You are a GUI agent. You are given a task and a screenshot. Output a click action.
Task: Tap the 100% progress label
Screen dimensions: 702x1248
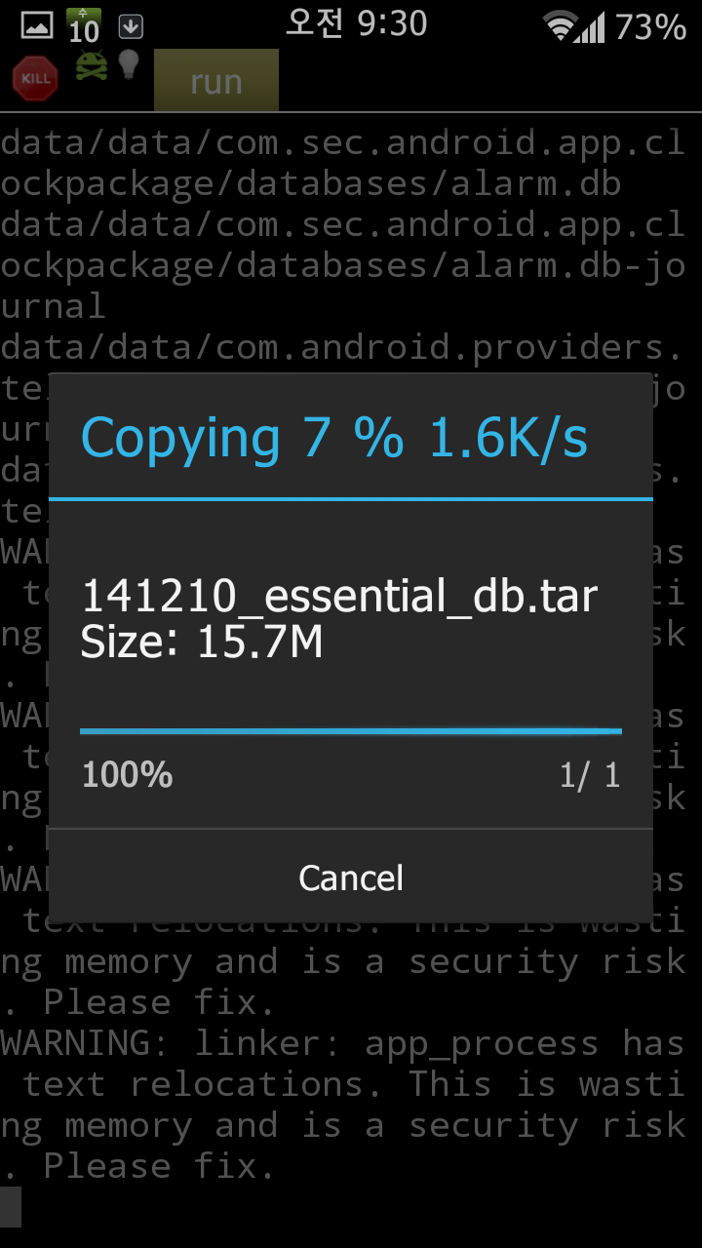click(x=128, y=775)
